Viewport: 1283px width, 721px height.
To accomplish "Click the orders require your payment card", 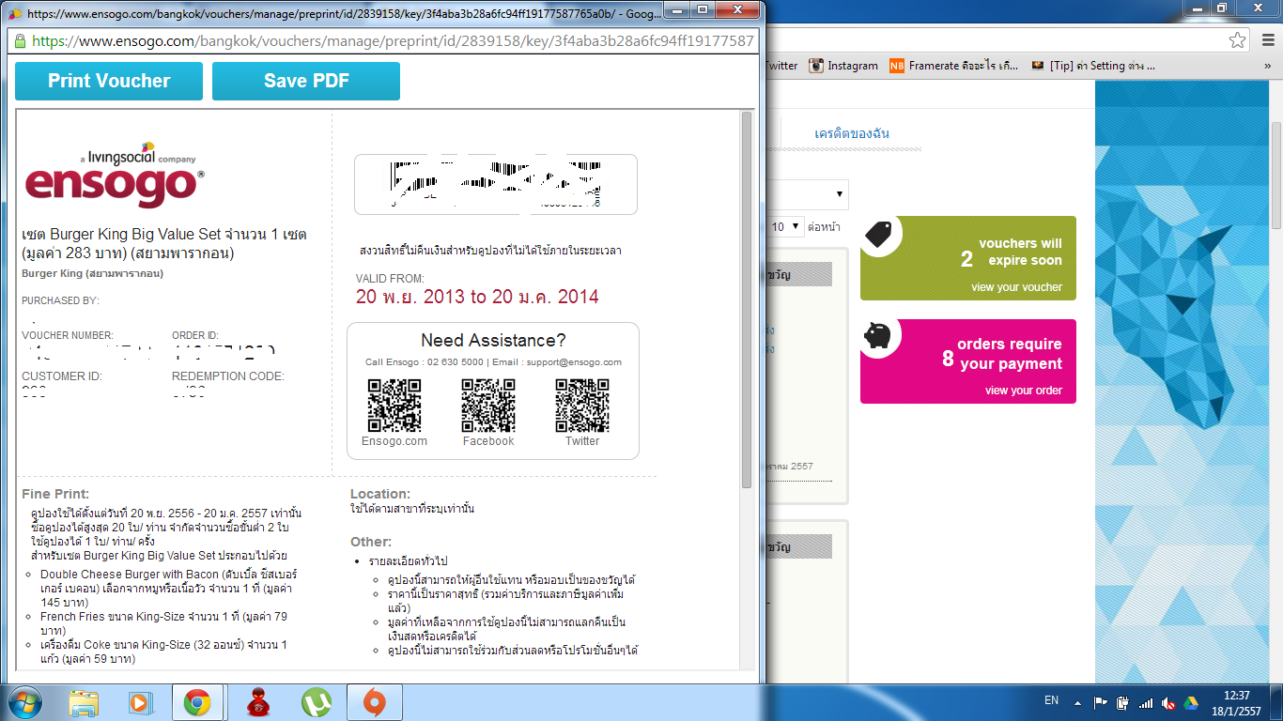I will [x=968, y=361].
